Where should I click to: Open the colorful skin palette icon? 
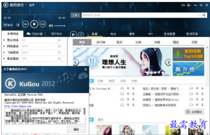(x=18, y=25)
